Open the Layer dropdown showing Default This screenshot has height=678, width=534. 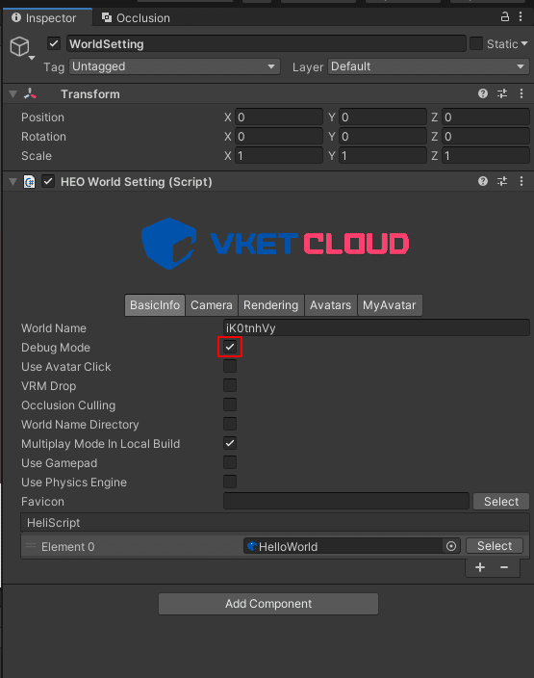[428, 66]
